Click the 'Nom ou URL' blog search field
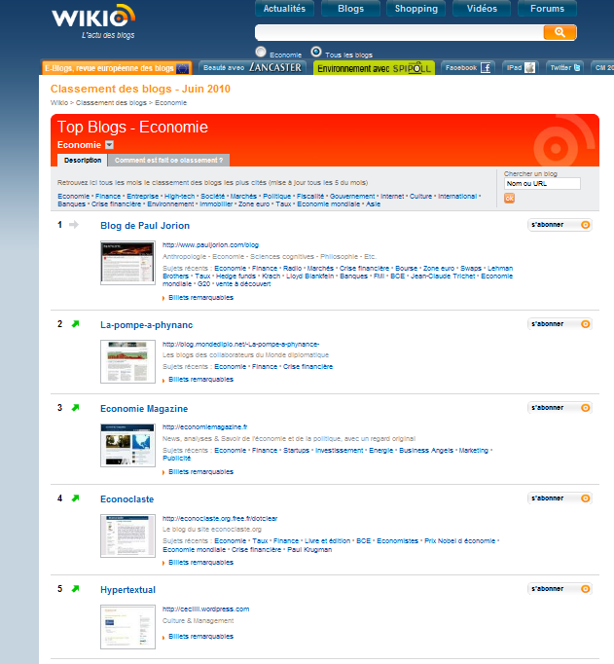The height and width of the screenshot is (664, 614). [x=542, y=183]
